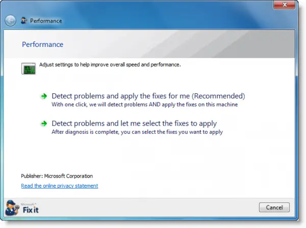Screen dimensions: 306x228
Task: Click the green performance monitor icon
Action: coord(29,68)
